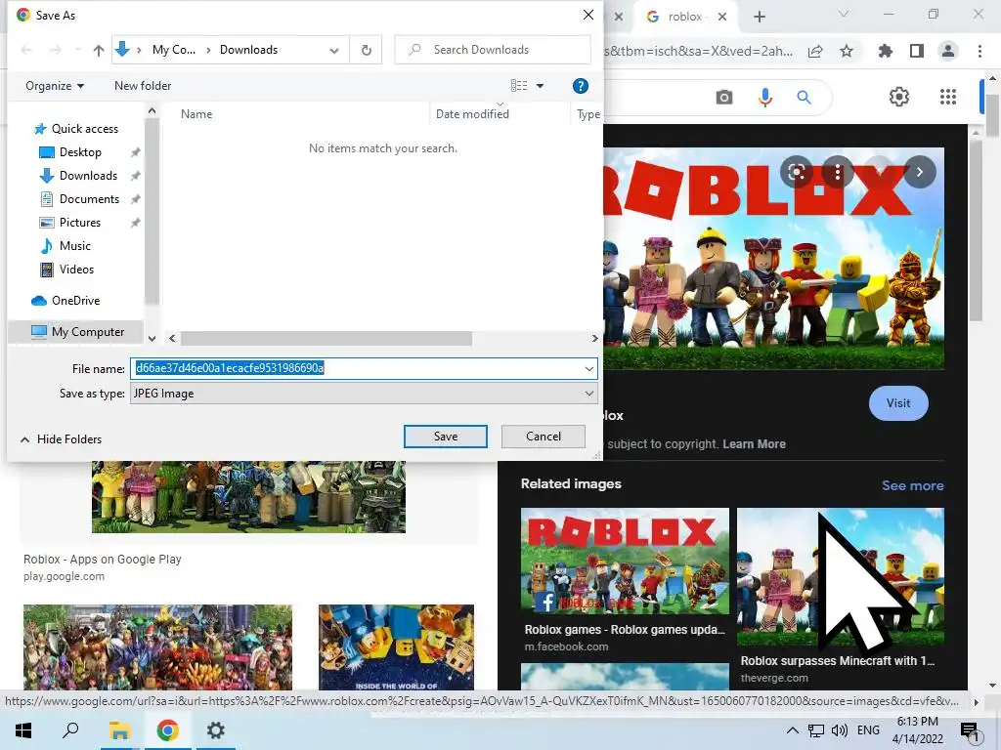This screenshot has height=750, width=1001.
Task: Click the Visit button
Action: coord(898,403)
